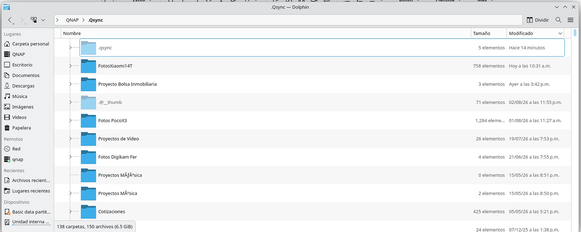Viewport: 581px width, 232px height.
Task: Expand the Proyectos MÃºsica folder
Action: point(70,193)
